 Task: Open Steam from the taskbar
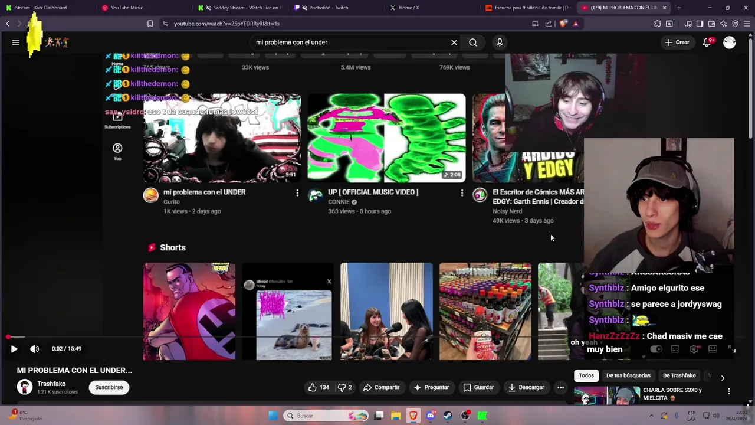(448, 416)
